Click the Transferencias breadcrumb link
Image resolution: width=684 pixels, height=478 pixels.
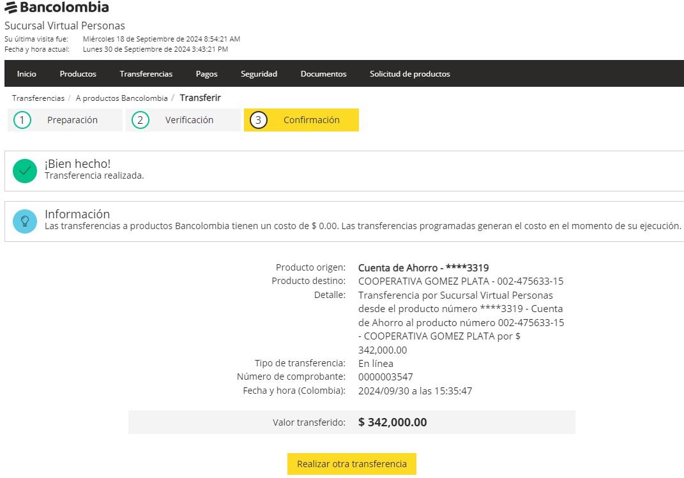tap(38, 98)
